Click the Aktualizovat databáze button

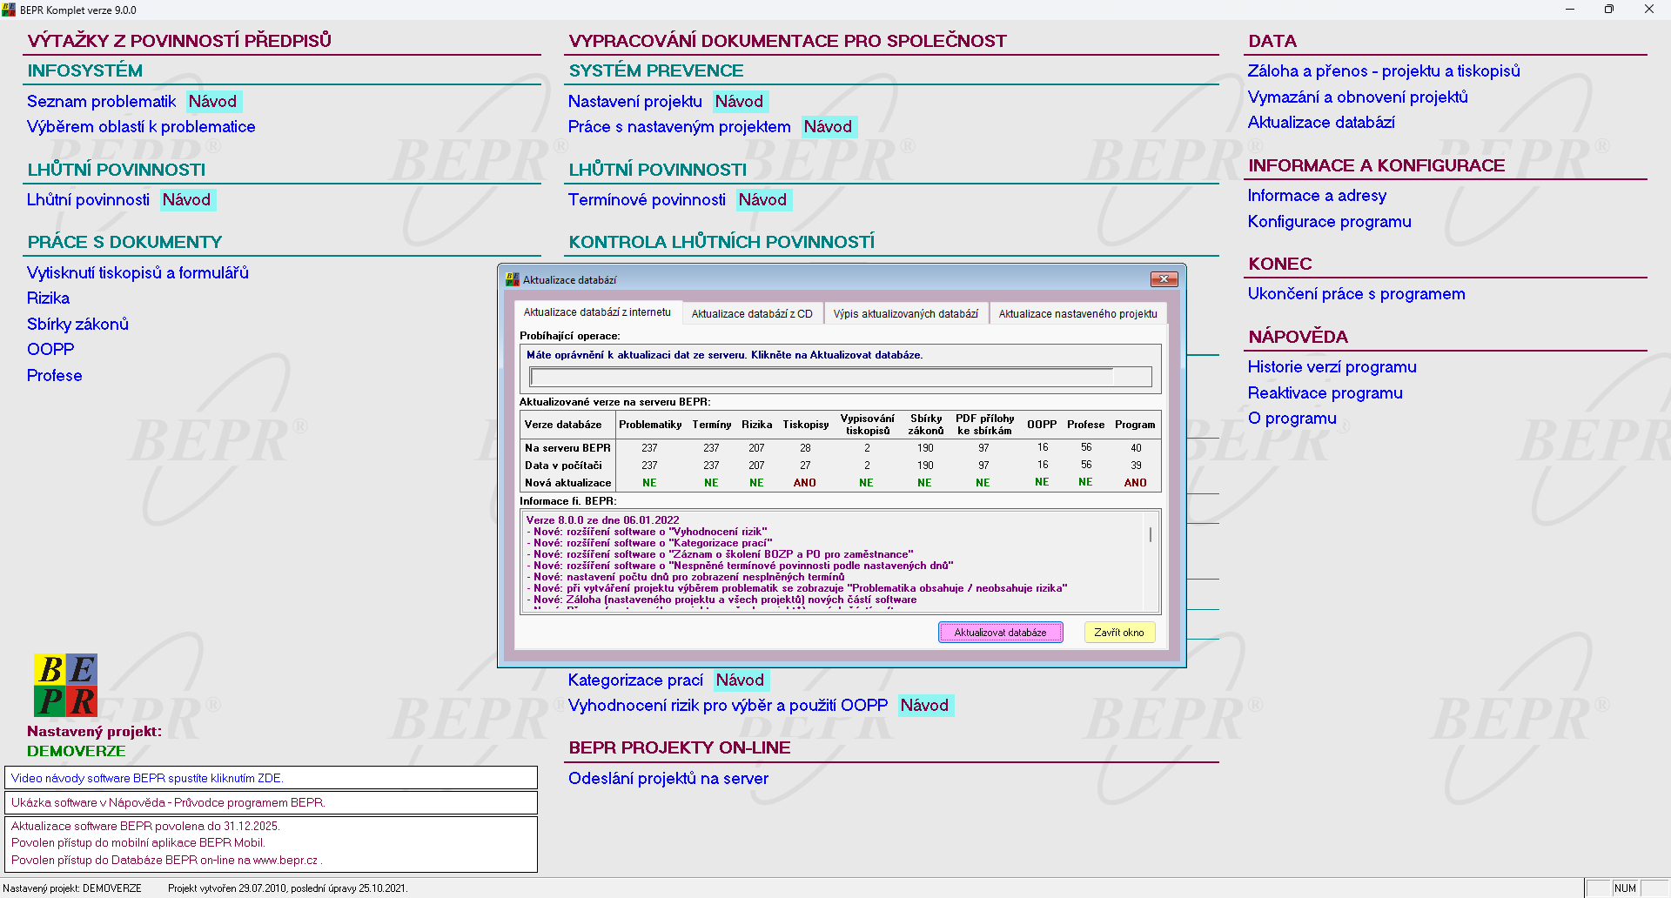[x=1000, y=633]
